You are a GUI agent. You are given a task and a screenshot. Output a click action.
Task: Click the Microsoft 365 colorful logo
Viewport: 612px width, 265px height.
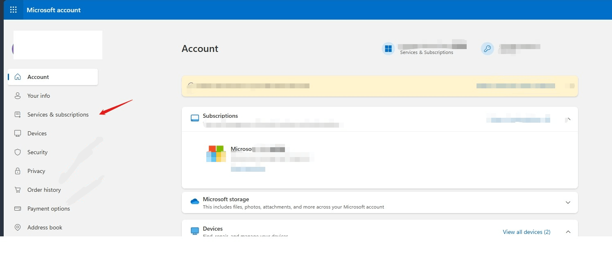(216, 154)
